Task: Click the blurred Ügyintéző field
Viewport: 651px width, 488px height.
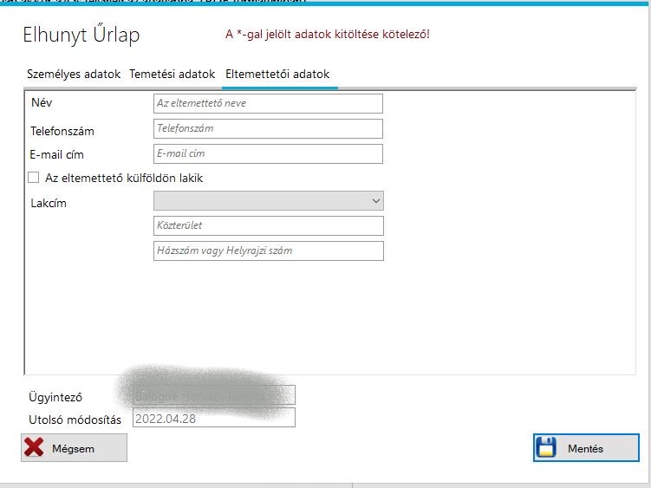Action: (x=213, y=395)
